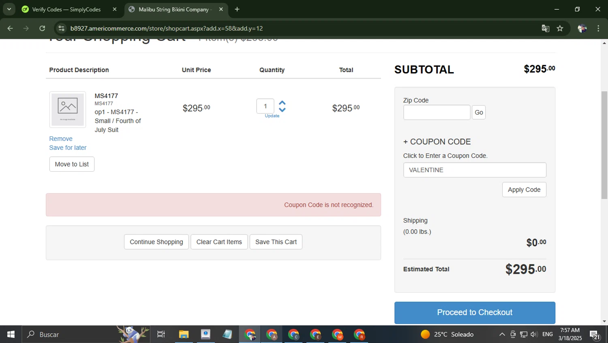Viewport: 608px width, 343px height.
Task: Click the quantity input field
Action: coord(265,106)
